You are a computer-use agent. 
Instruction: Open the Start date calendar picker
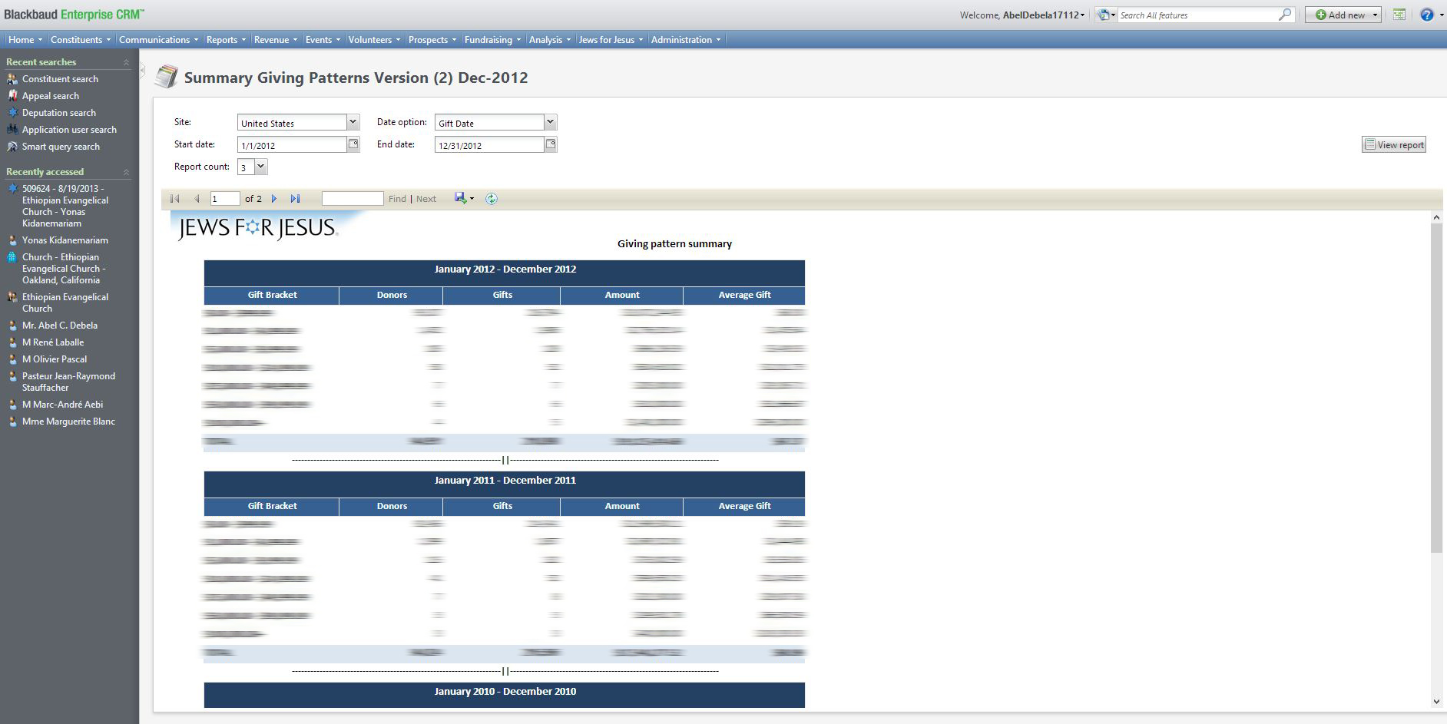pos(354,144)
